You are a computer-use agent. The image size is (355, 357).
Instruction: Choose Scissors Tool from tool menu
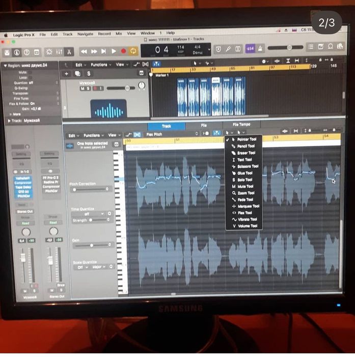click(x=243, y=166)
